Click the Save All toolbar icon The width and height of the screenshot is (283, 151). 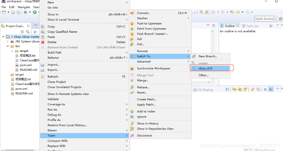tap(18, 12)
